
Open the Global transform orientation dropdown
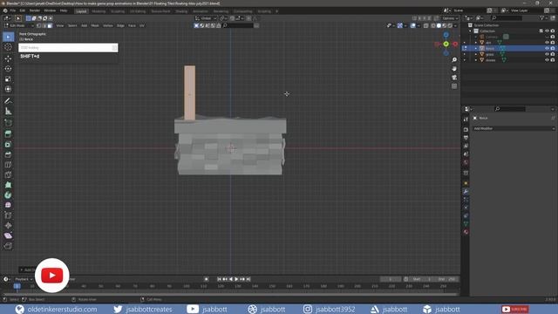(x=207, y=18)
